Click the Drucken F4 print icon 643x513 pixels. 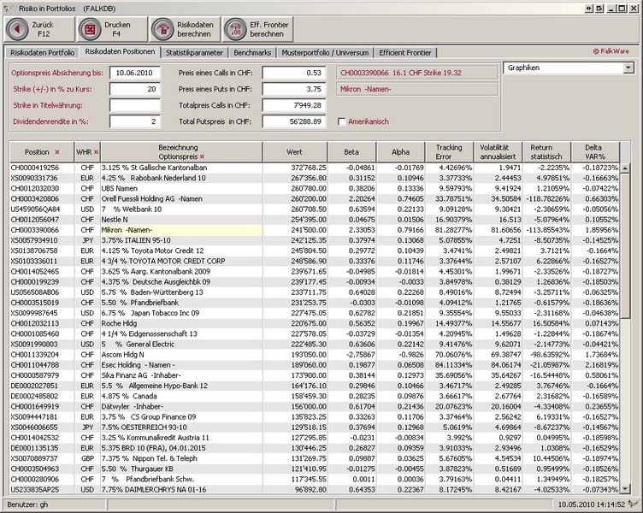pyautogui.click(x=90, y=29)
